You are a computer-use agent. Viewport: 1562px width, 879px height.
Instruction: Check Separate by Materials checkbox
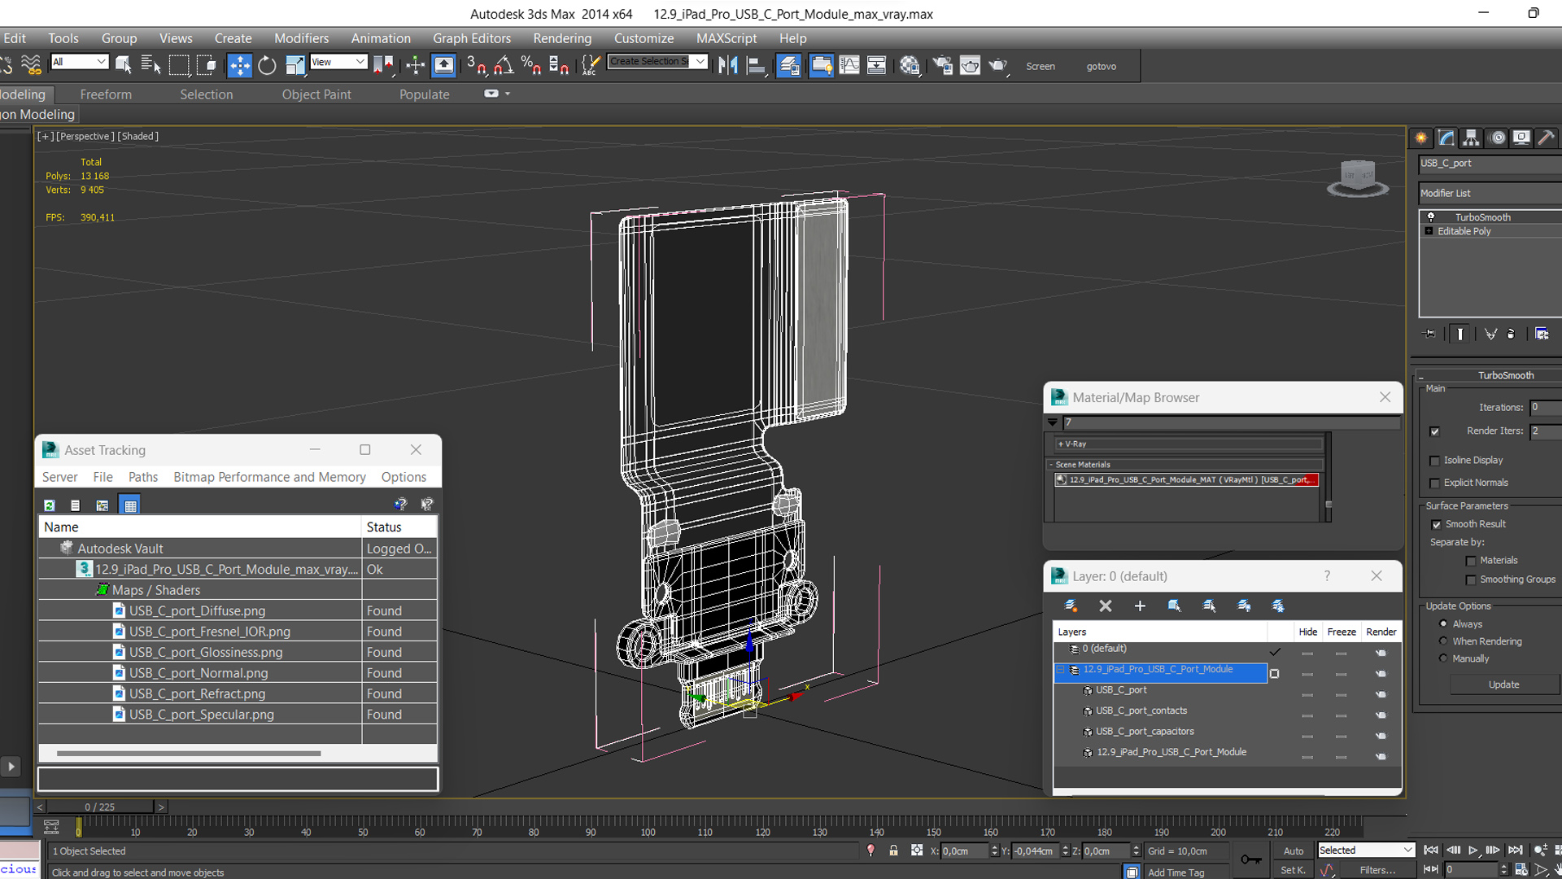click(x=1471, y=561)
